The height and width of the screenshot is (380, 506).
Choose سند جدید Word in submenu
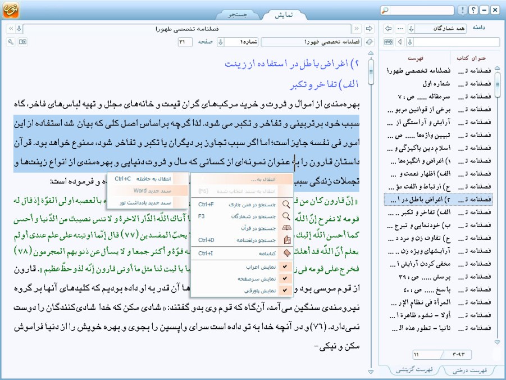[148, 191]
